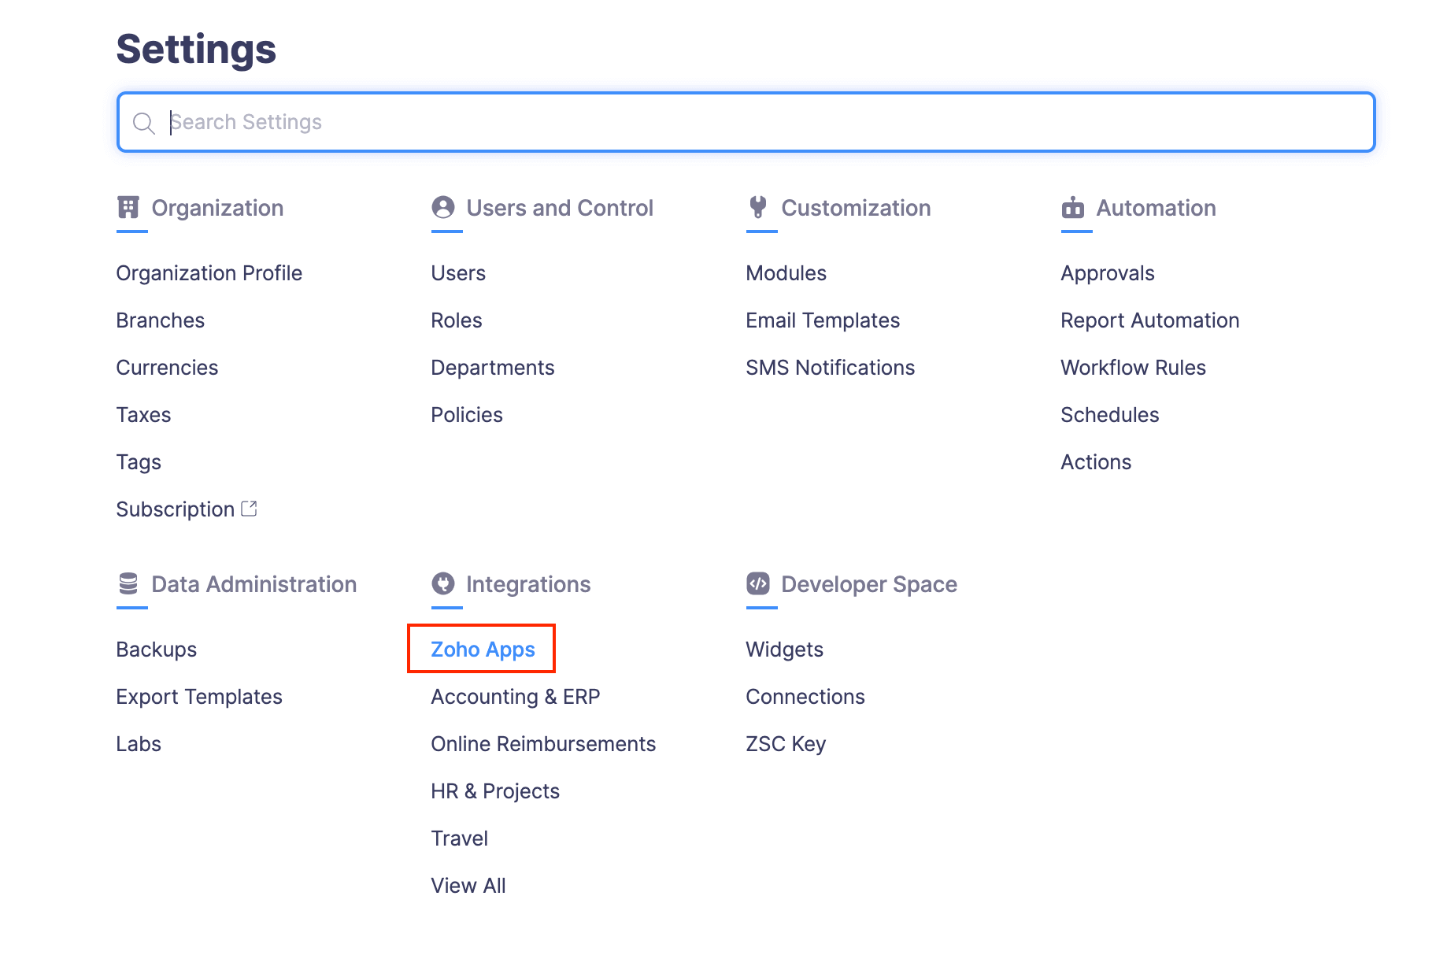1447x970 pixels.
Task: Go to Accounting & ERP integrations
Action: tap(515, 697)
